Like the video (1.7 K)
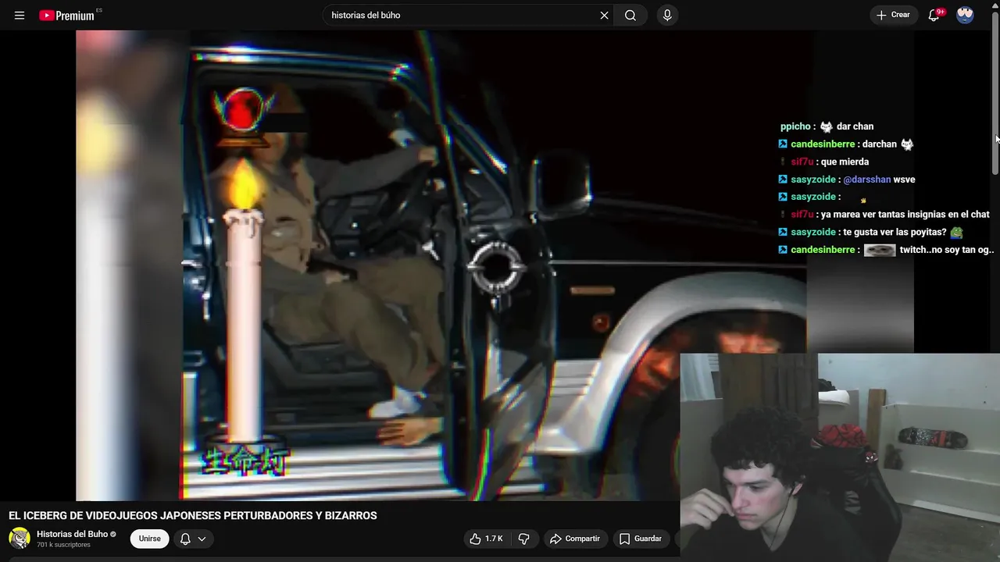This screenshot has height=562, width=1000. pyautogui.click(x=486, y=539)
